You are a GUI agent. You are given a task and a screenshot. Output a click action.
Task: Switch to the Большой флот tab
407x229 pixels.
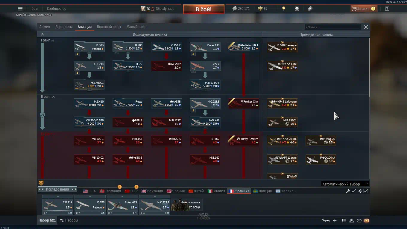[x=109, y=27]
